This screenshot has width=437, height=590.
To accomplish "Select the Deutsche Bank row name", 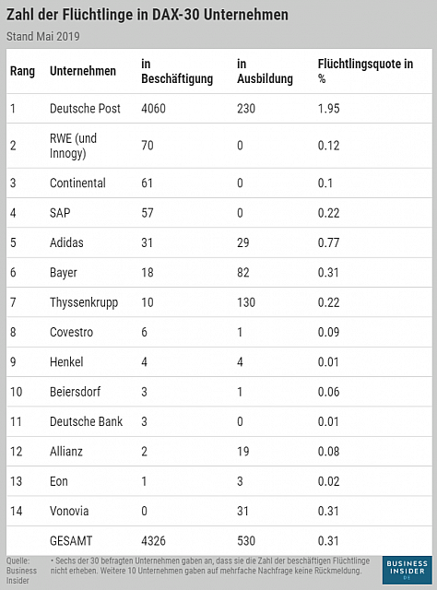I will pos(86,421).
